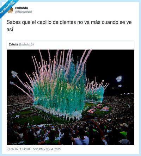Open the ramardo display name
The height and width of the screenshot is (156, 141).
(x=22, y=8)
